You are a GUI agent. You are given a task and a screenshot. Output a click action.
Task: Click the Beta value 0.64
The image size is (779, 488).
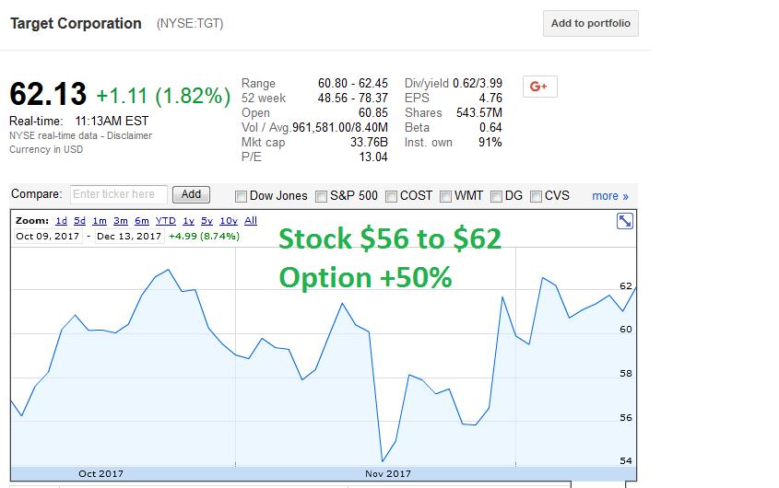coord(490,128)
